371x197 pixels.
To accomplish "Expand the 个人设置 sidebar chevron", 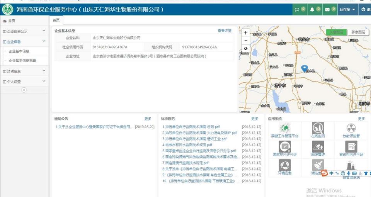I will [x=44, y=81].
